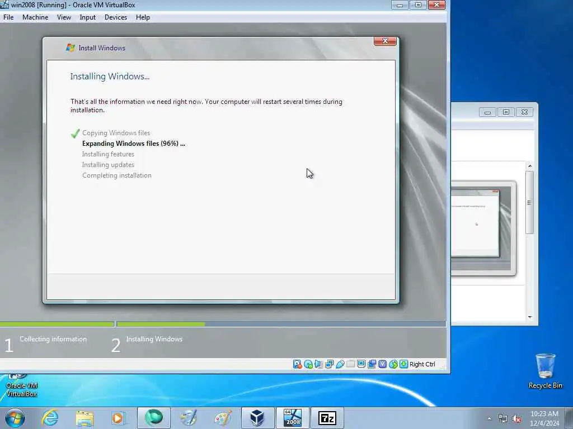Viewport: 573px width, 429px height.
Task: Click the Install Windows flag logo
Action: click(x=70, y=47)
